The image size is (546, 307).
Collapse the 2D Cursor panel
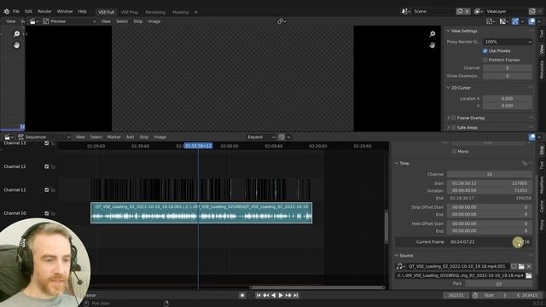pyautogui.click(x=448, y=88)
